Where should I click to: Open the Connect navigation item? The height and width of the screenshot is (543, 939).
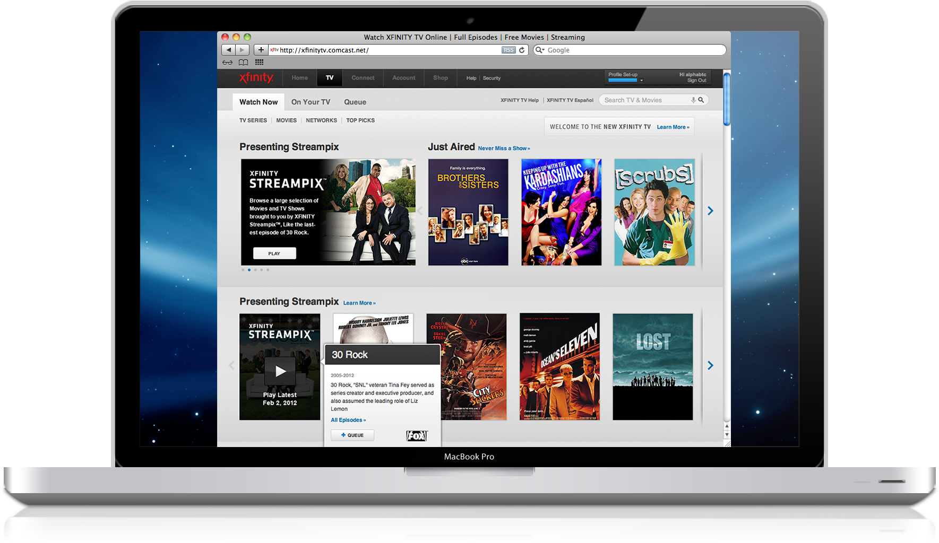363,78
